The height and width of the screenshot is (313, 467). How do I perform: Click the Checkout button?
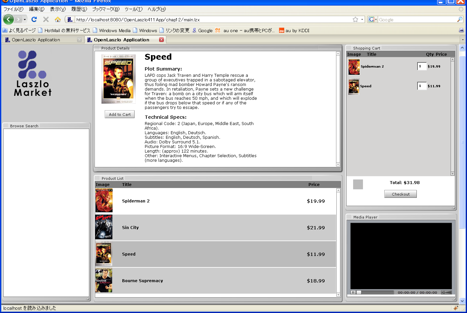pyautogui.click(x=400, y=194)
